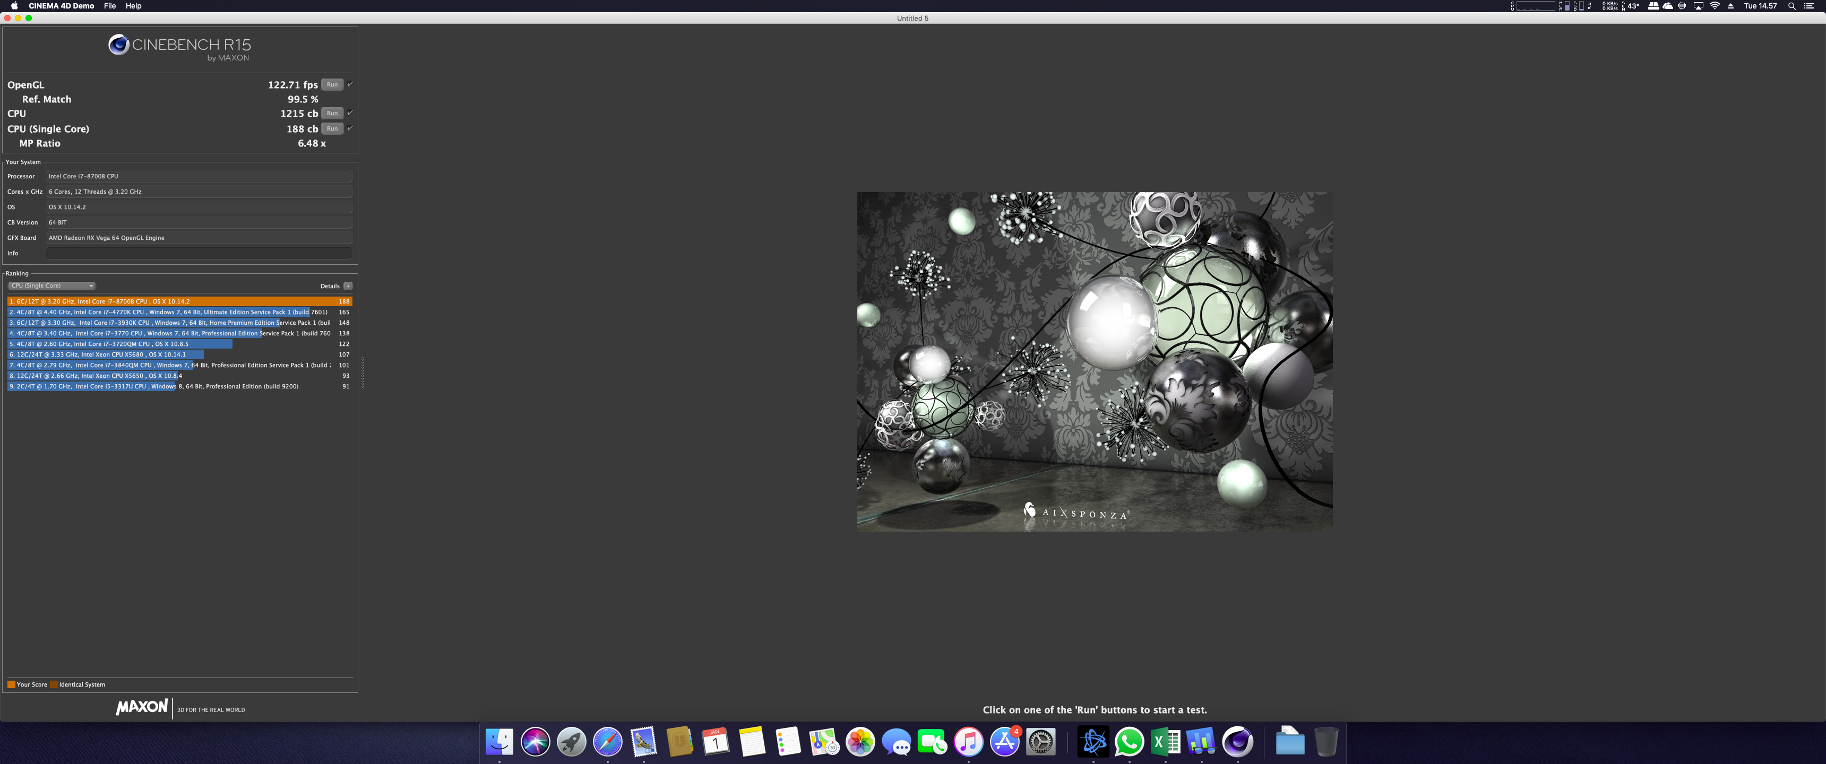Image resolution: width=1826 pixels, height=764 pixels.
Task: Select ranking row for i7-3720QM CPU
Action: 180,344
